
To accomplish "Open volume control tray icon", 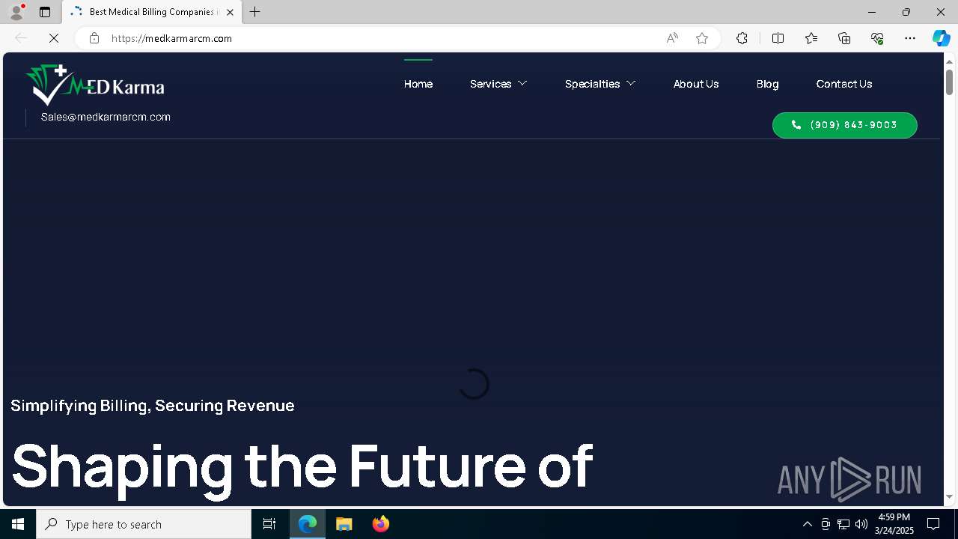I will click(x=861, y=524).
